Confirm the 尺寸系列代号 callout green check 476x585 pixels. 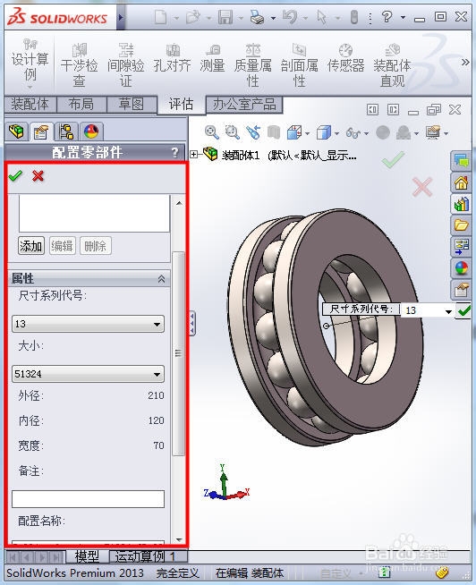pos(463,310)
